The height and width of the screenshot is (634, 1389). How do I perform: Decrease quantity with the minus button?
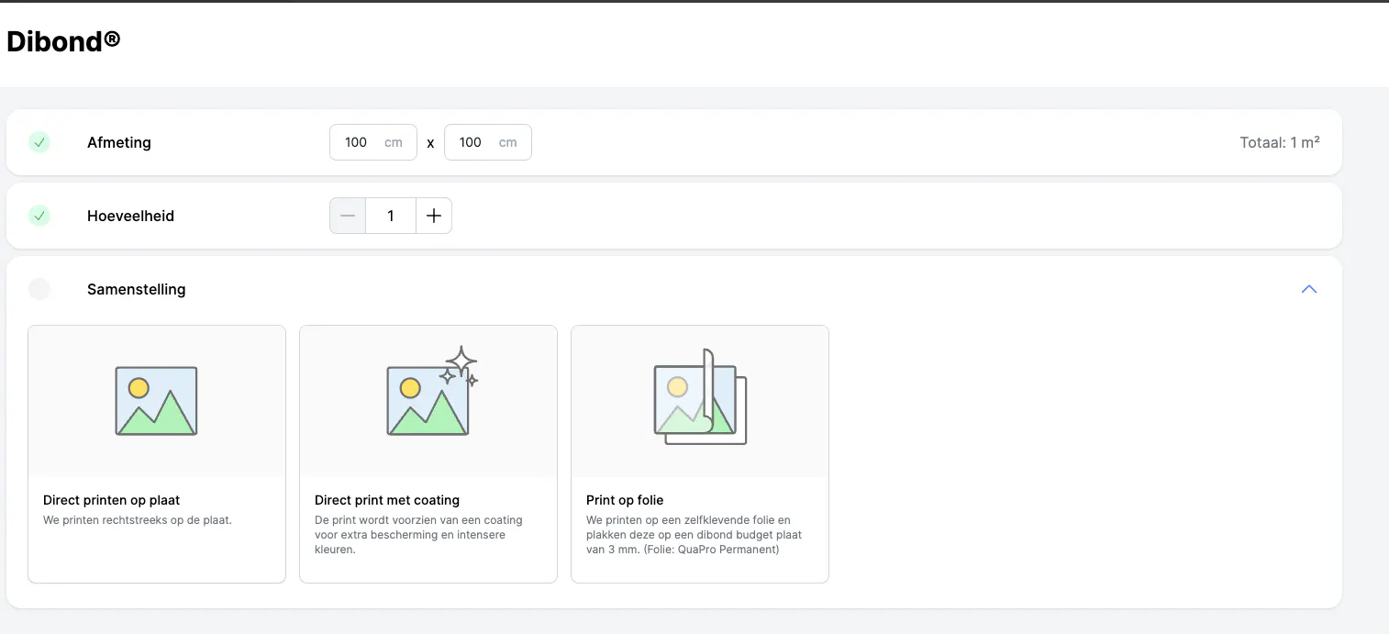point(348,216)
